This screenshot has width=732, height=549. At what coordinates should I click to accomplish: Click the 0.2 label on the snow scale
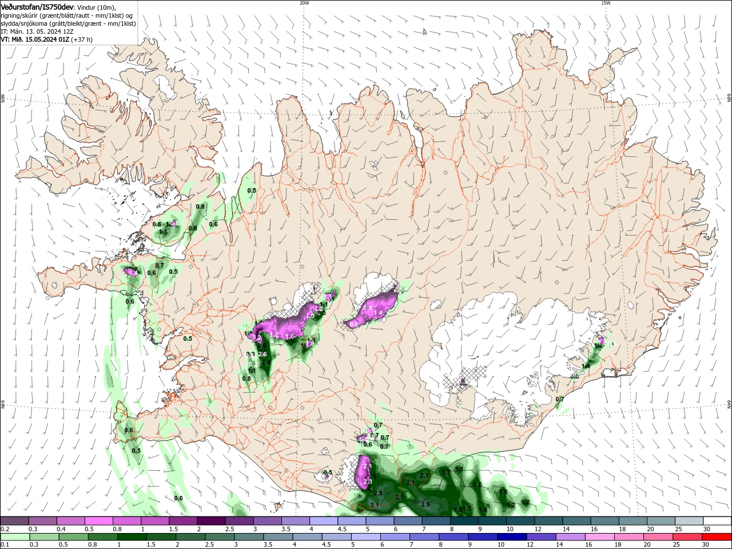pos(4,529)
